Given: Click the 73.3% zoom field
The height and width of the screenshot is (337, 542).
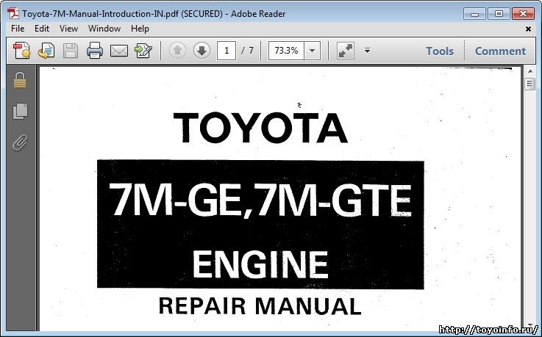Looking at the screenshot, I should [286, 51].
